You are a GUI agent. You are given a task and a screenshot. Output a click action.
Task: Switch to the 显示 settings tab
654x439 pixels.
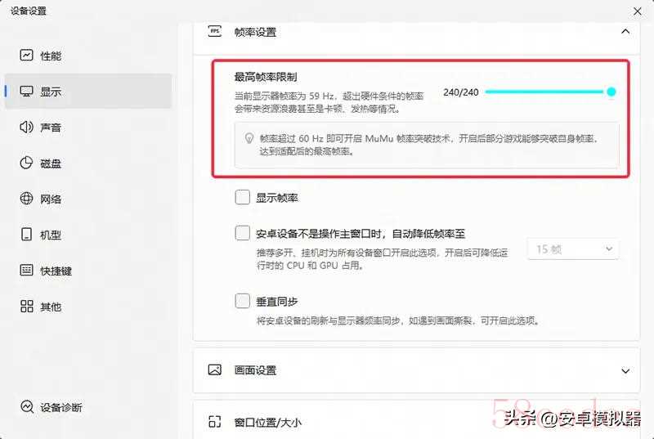pyautogui.click(x=51, y=92)
